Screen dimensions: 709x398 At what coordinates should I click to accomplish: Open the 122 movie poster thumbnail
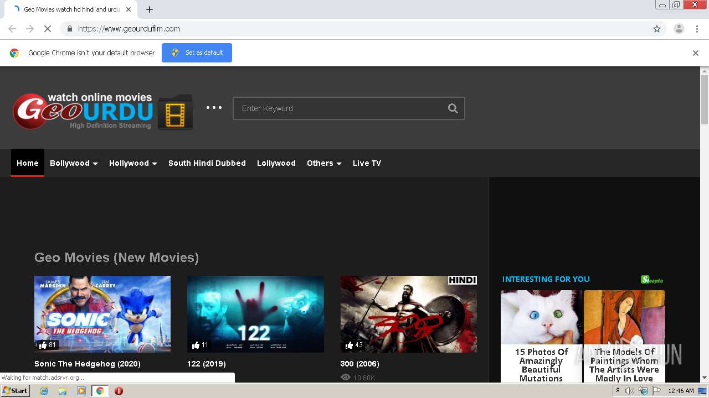click(255, 314)
